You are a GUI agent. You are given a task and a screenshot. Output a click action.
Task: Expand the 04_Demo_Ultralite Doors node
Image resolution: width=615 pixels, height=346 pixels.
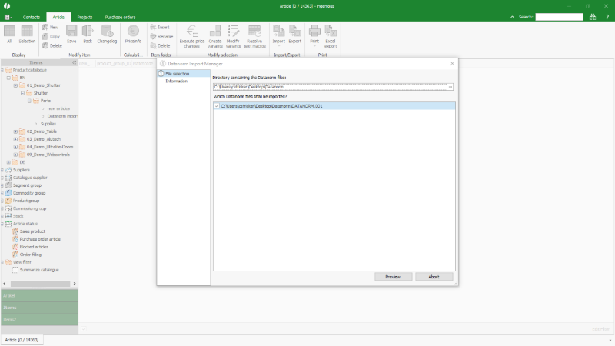15,147
